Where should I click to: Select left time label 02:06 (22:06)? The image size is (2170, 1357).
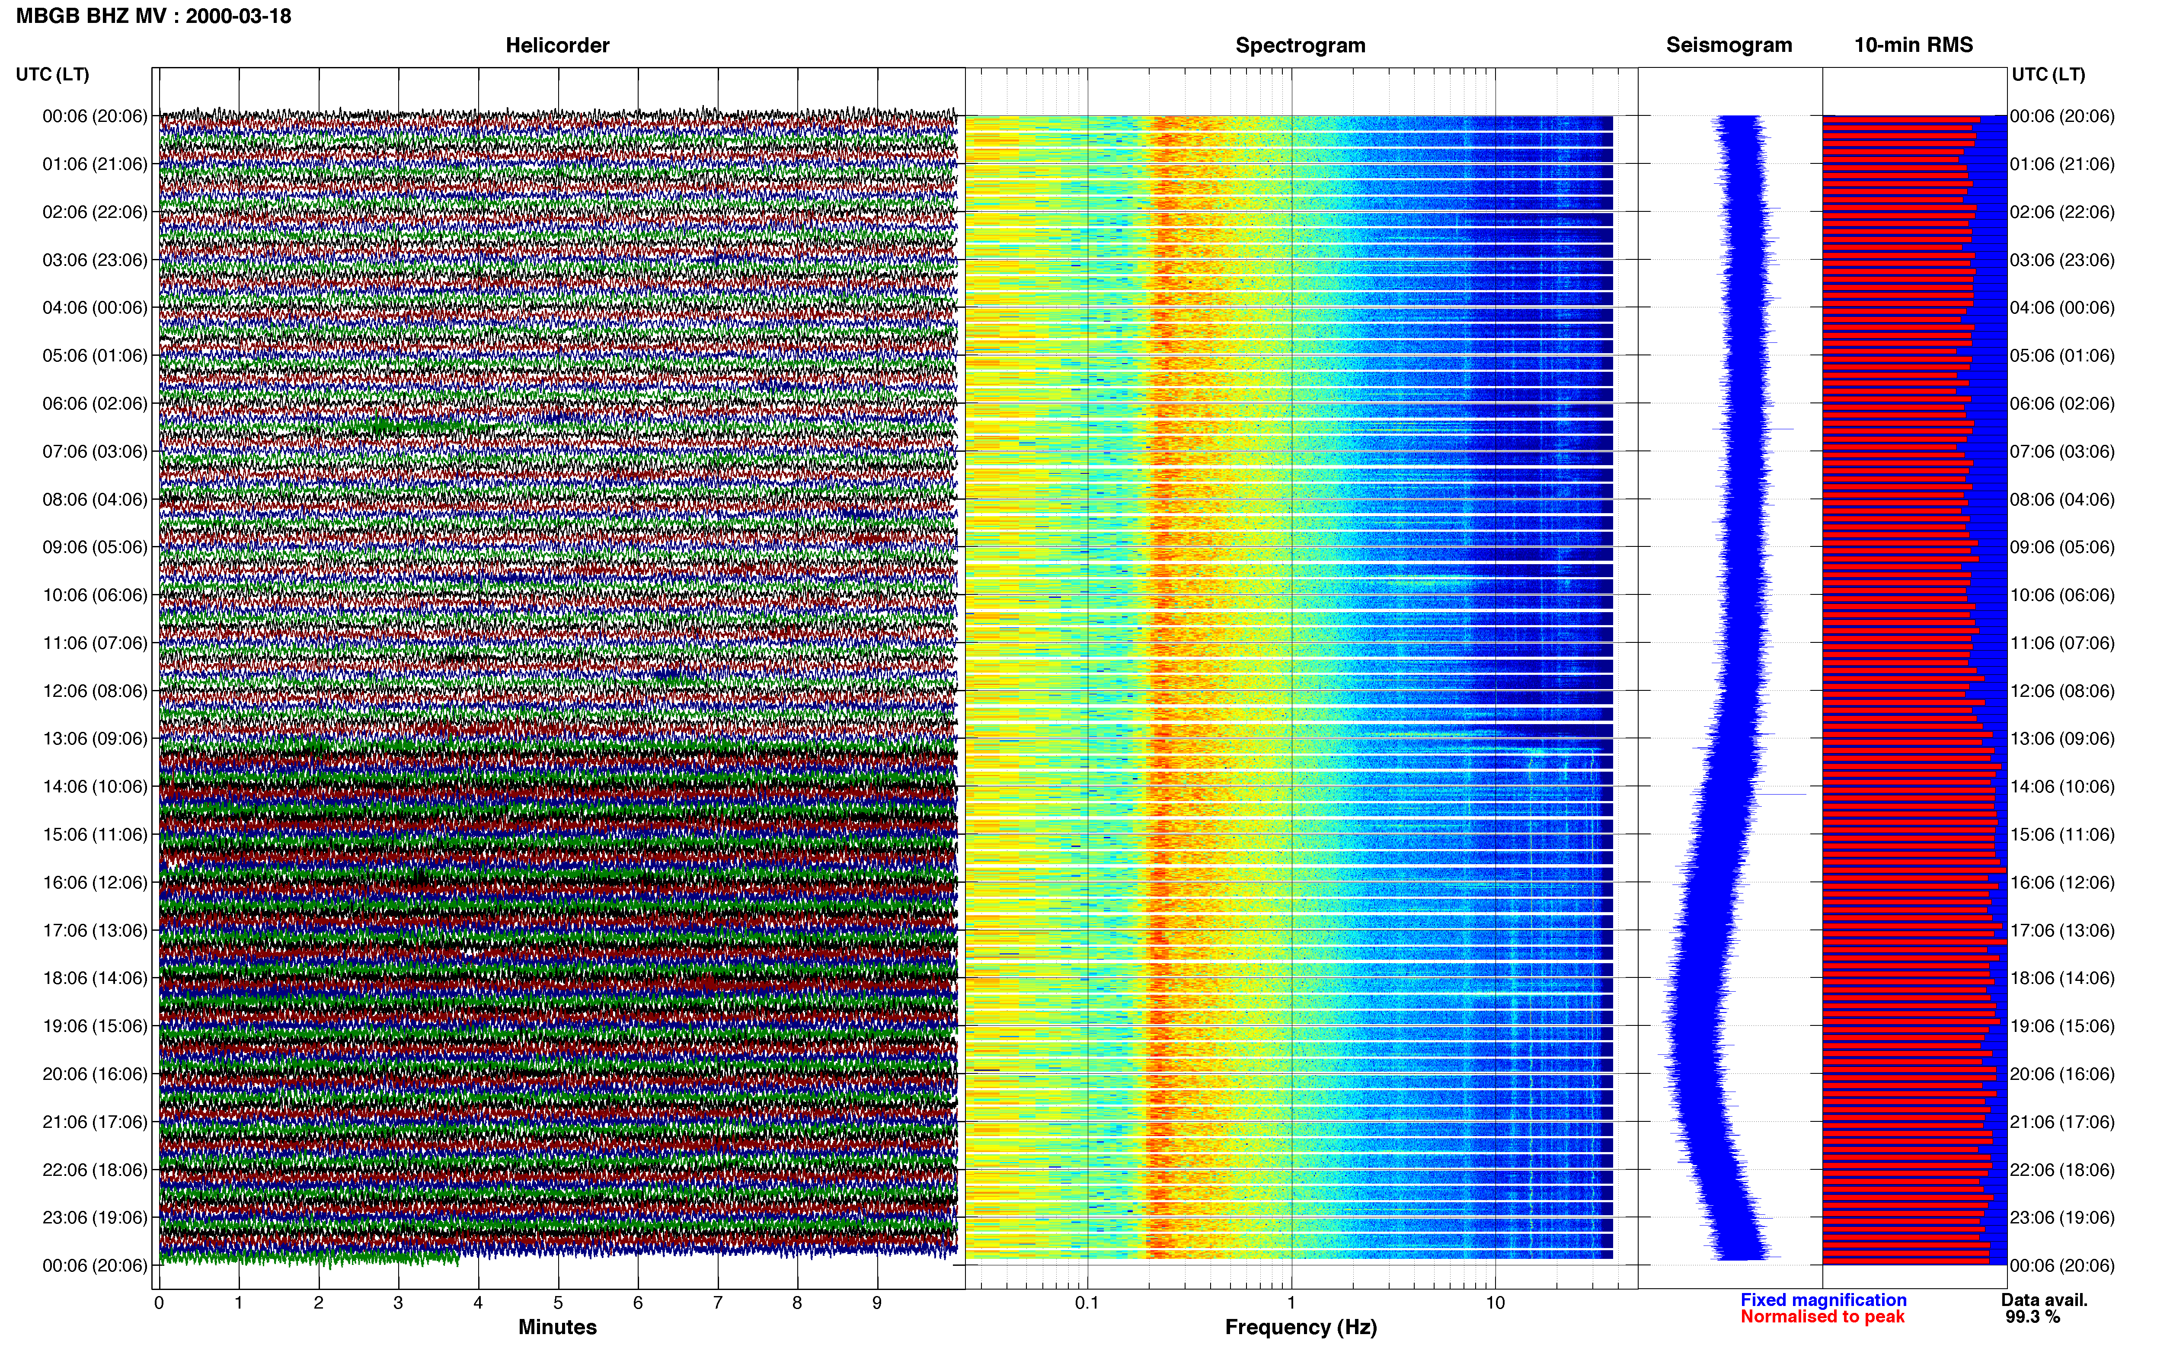pyautogui.click(x=95, y=212)
